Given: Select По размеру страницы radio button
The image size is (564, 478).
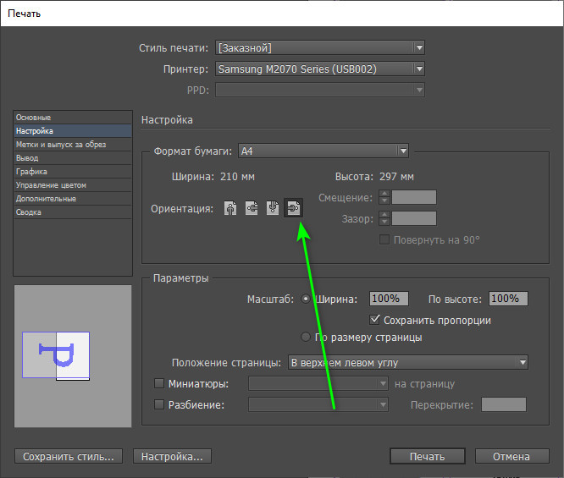Looking at the screenshot, I should click(306, 337).
